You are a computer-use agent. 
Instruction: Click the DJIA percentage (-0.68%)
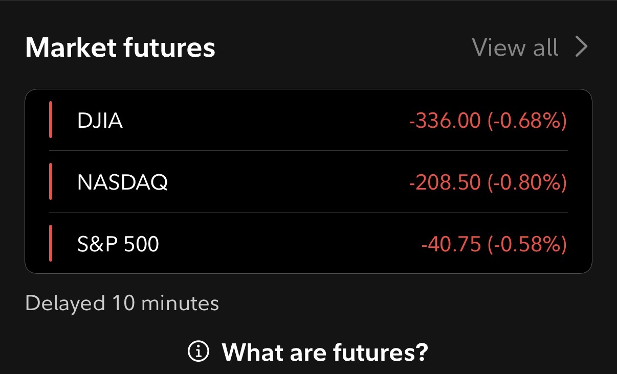(527, 121)
